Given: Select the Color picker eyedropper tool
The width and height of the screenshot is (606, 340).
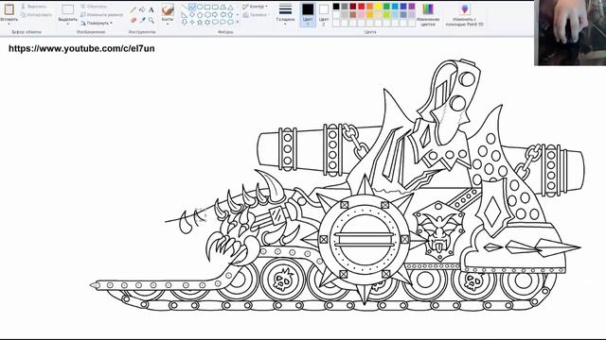Looking at the screenshot, I should pos(142,20).
